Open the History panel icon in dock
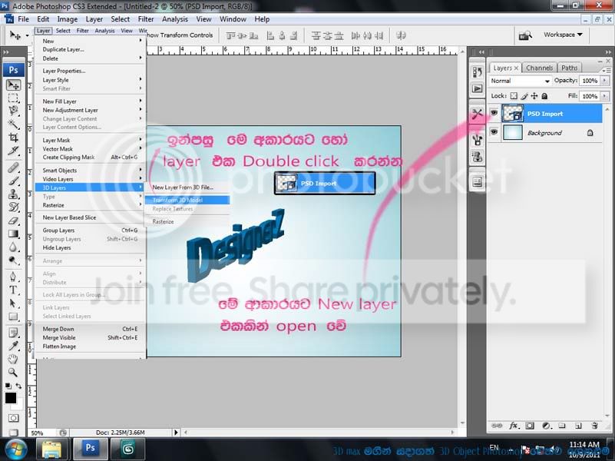 click(478, 72)
